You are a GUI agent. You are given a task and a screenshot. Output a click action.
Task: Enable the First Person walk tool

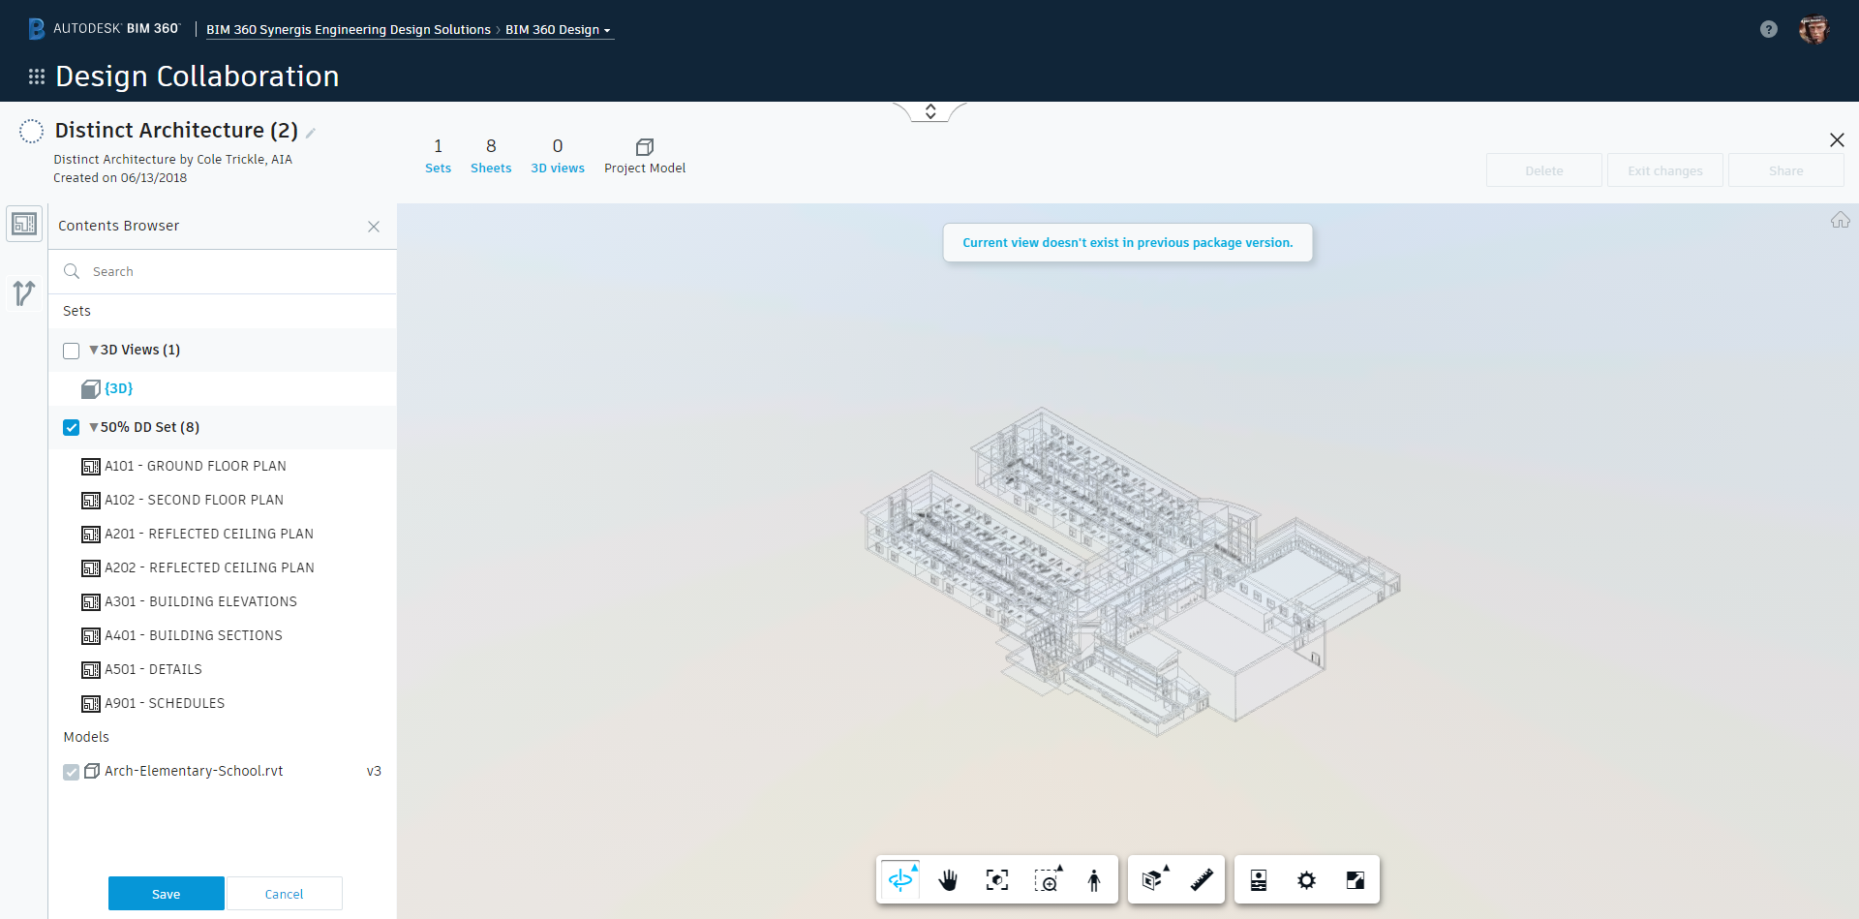point(1094,879)
